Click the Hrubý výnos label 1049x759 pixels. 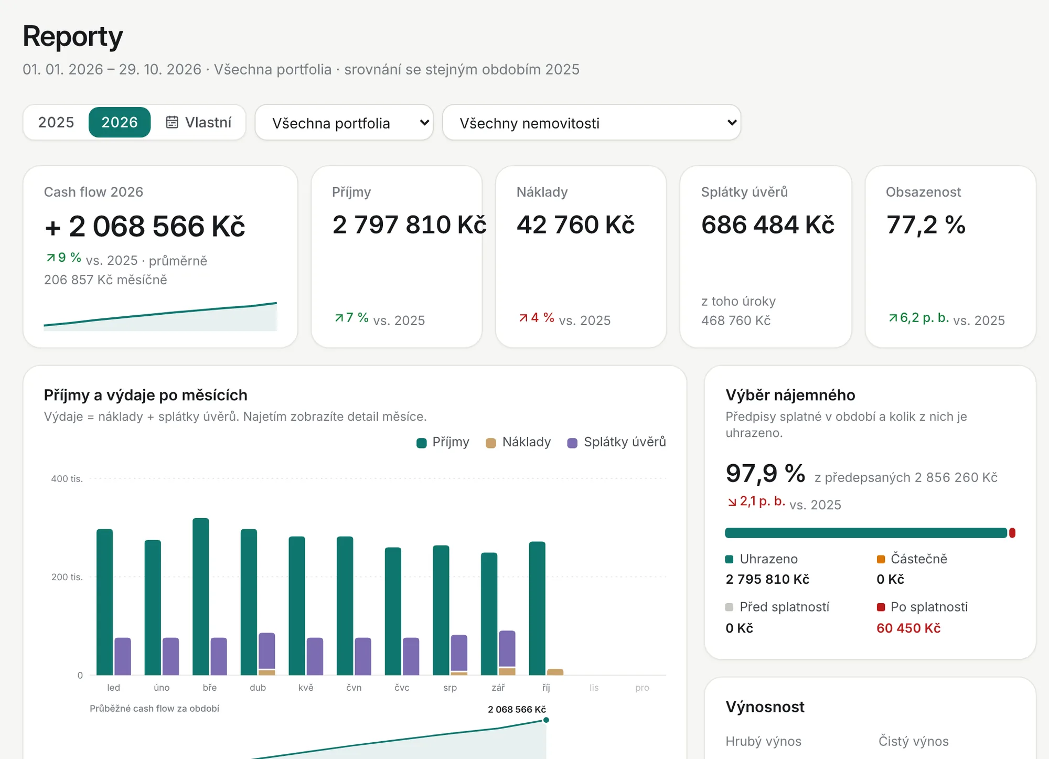pos(763,742)
